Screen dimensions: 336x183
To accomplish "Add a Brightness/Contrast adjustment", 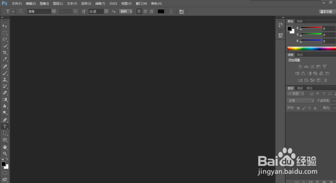I will (300, 67).
